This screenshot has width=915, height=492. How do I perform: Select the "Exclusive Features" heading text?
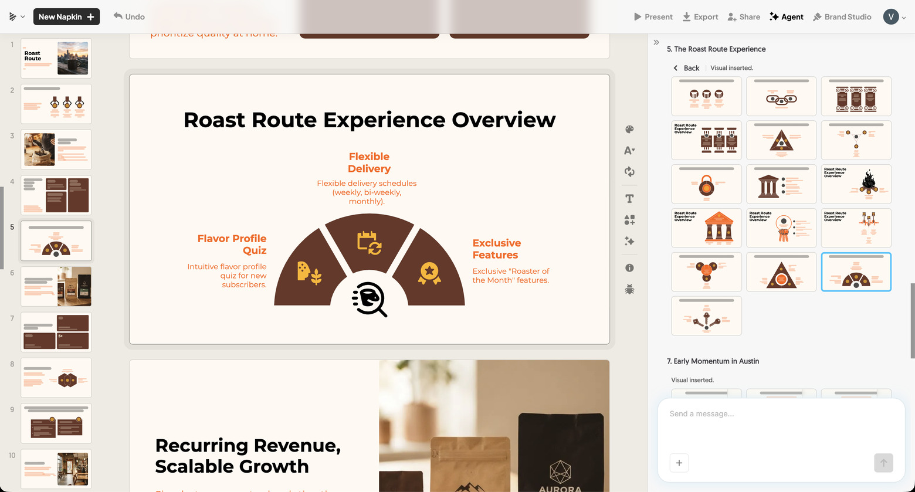pyautogui.click(x=496, y=249)
